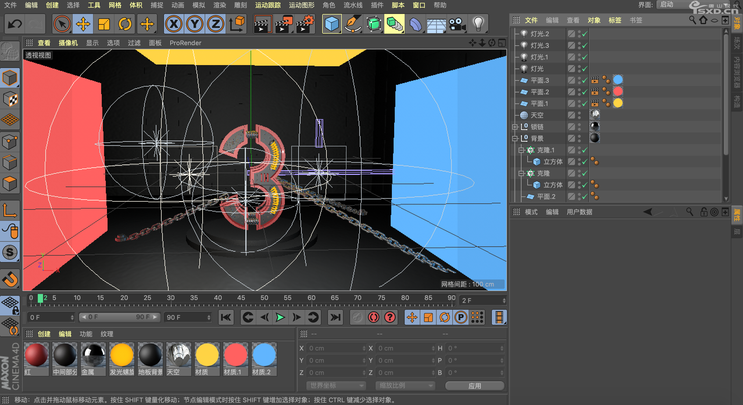Select the Rotate tool in the top toolbar
The image size is (743, 405).
click(x=125, y=24)
